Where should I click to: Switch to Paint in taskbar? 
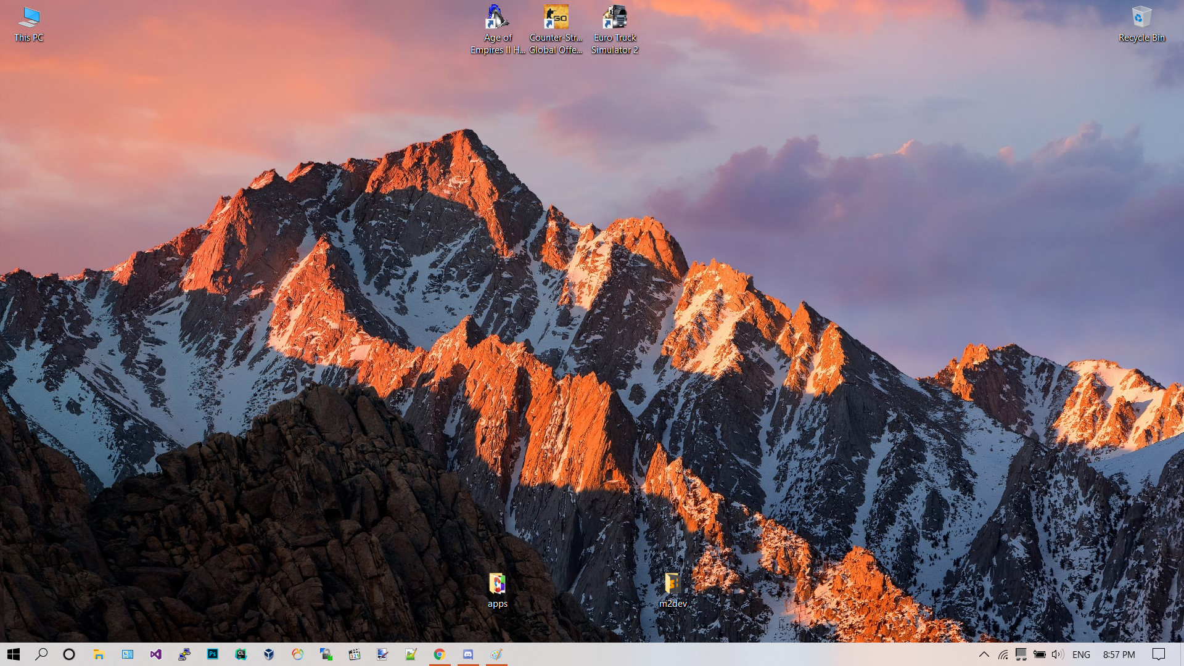pyautogui.click(x=496, y=654)
